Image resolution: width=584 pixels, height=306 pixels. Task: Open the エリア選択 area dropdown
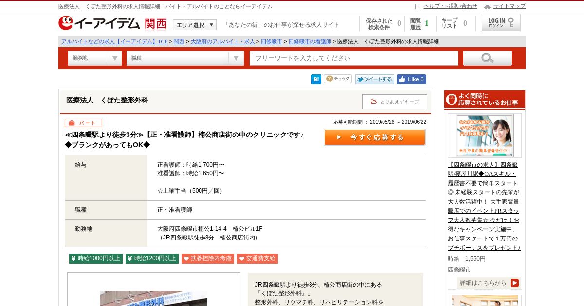[x=195, y=25]
